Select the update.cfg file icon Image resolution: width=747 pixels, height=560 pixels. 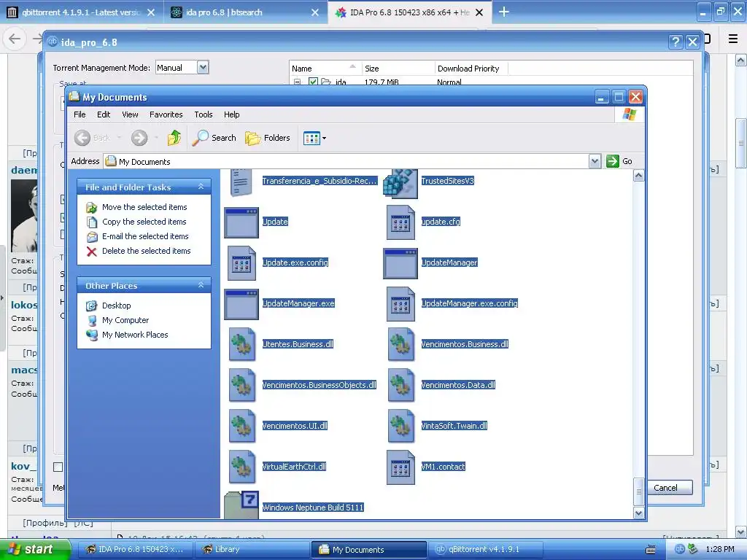(400, 222)
